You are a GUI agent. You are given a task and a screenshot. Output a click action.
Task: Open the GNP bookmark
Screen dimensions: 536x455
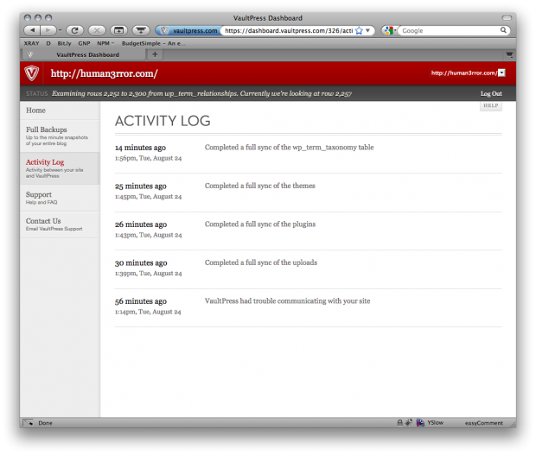coord(84,43)
